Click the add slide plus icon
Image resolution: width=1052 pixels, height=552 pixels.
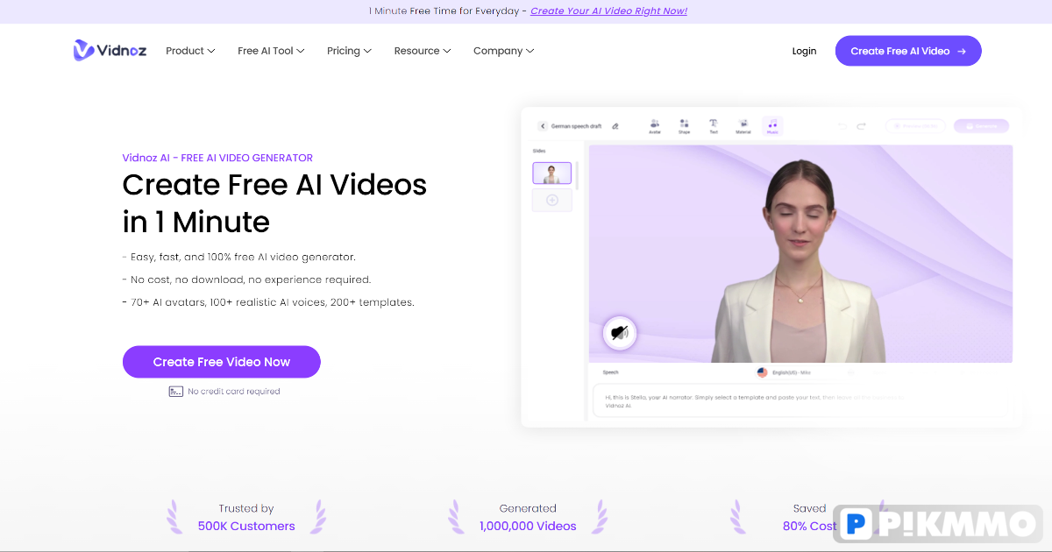[x=552, y=200]
